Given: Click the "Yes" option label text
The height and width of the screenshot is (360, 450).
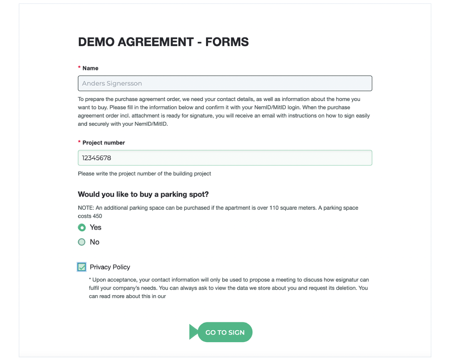Looking at the screenshot, I should [x=95, y=228].
